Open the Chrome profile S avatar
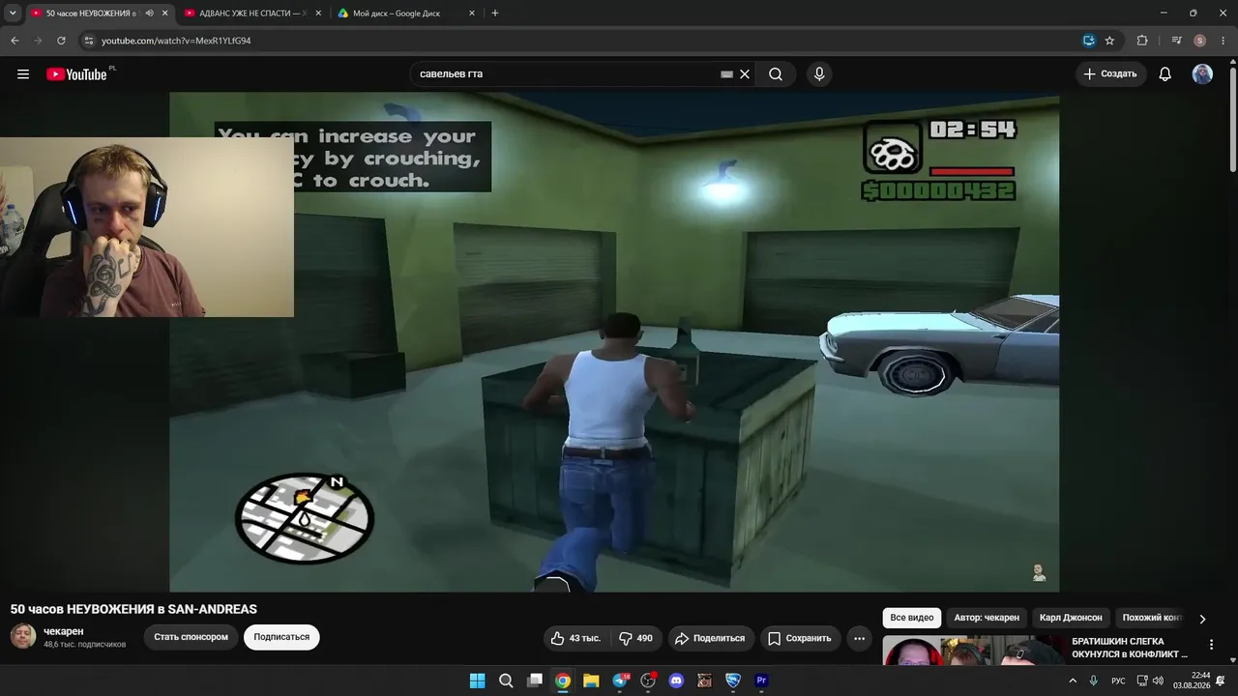 tap(1199, 41)
